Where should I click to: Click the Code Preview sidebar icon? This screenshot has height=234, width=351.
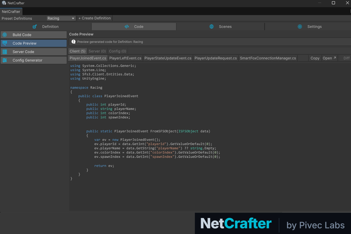[5, 43]
